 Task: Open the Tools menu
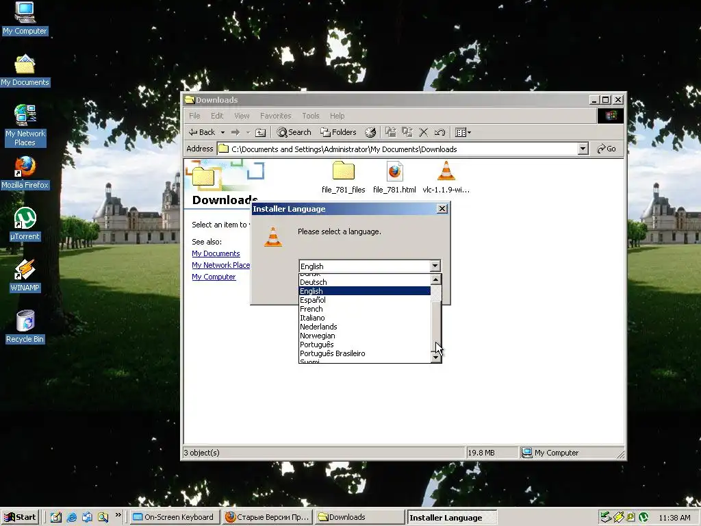310,116
